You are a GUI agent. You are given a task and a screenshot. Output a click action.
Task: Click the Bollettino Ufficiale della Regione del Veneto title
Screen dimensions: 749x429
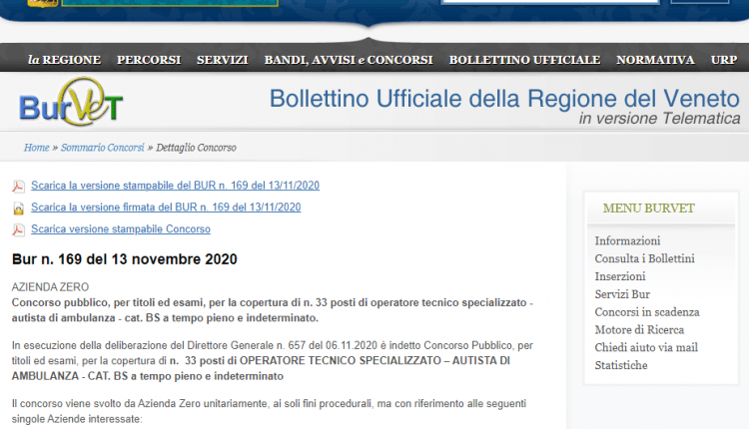[x=504, y=99]
